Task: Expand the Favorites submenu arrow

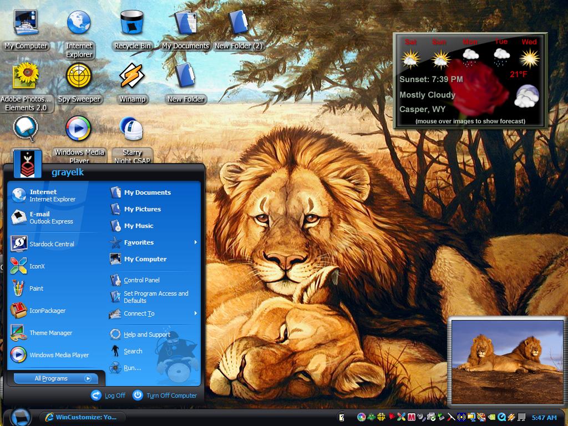Action: coord(196,242)
